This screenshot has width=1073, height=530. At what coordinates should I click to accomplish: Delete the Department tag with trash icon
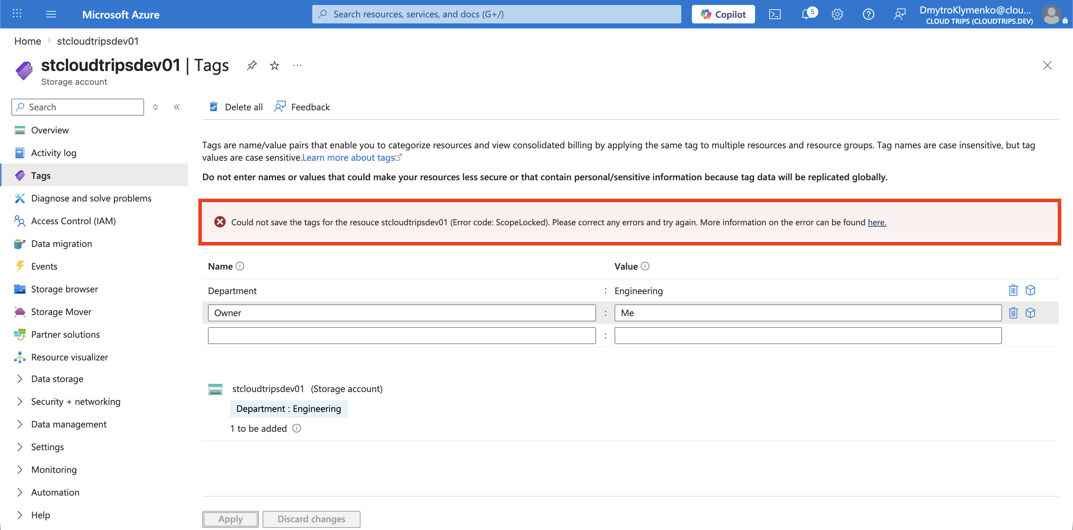click(1013, 290)
